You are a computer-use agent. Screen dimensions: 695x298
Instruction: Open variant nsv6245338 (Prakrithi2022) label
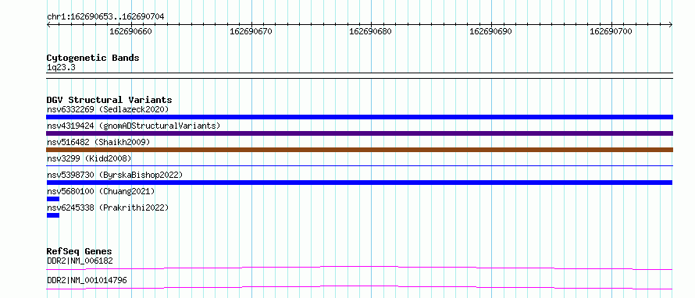(108, 208)
